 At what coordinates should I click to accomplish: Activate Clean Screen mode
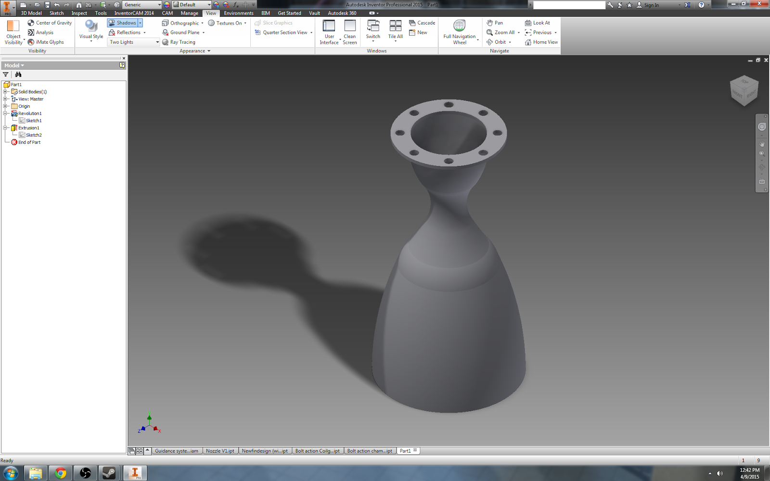[350, 32]
